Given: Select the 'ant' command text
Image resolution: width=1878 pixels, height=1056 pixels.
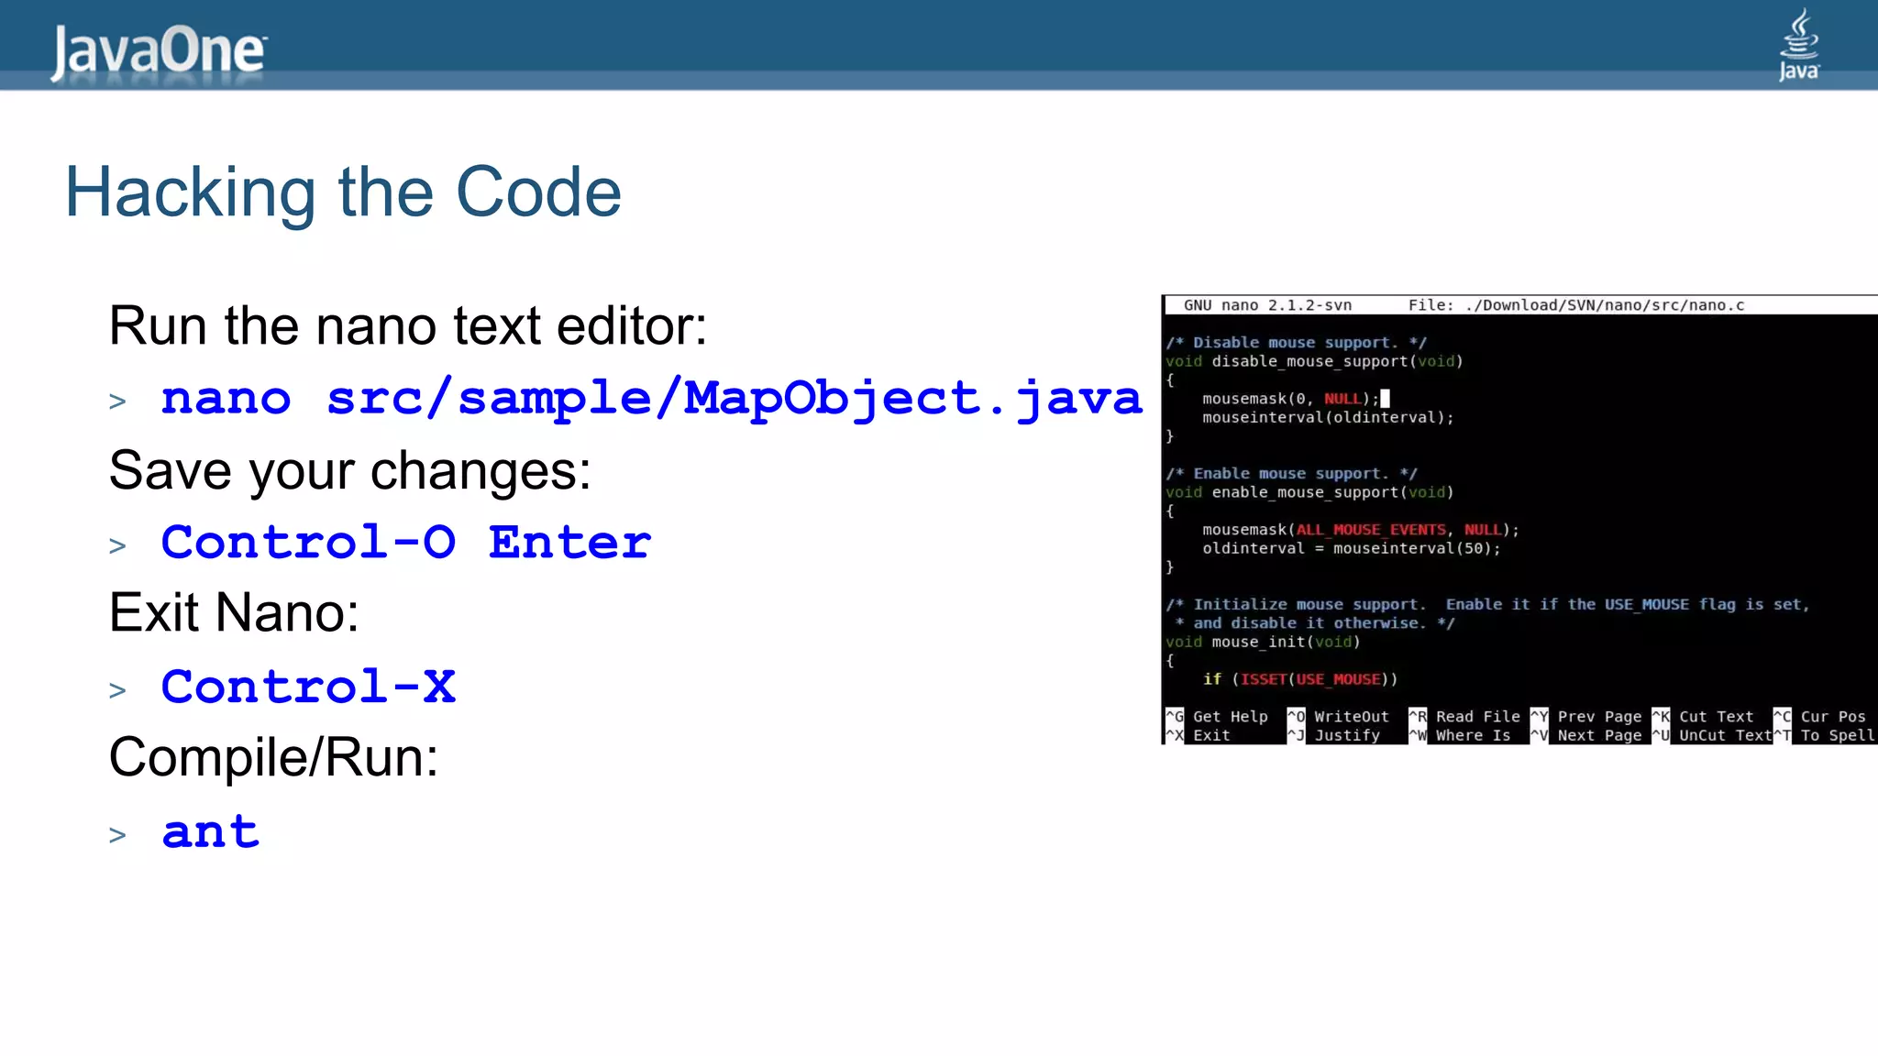Looking at the screenshot, I should 211,832.
